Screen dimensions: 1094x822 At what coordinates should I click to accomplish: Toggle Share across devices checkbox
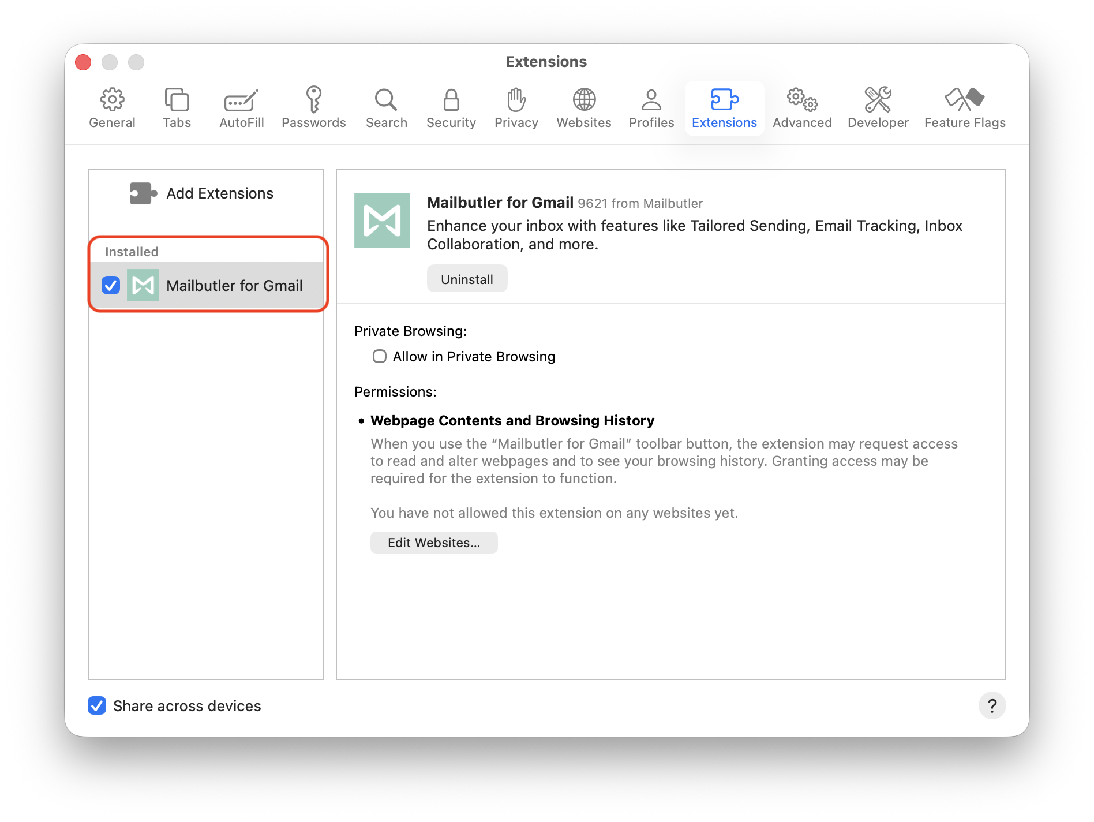point(97,705)
